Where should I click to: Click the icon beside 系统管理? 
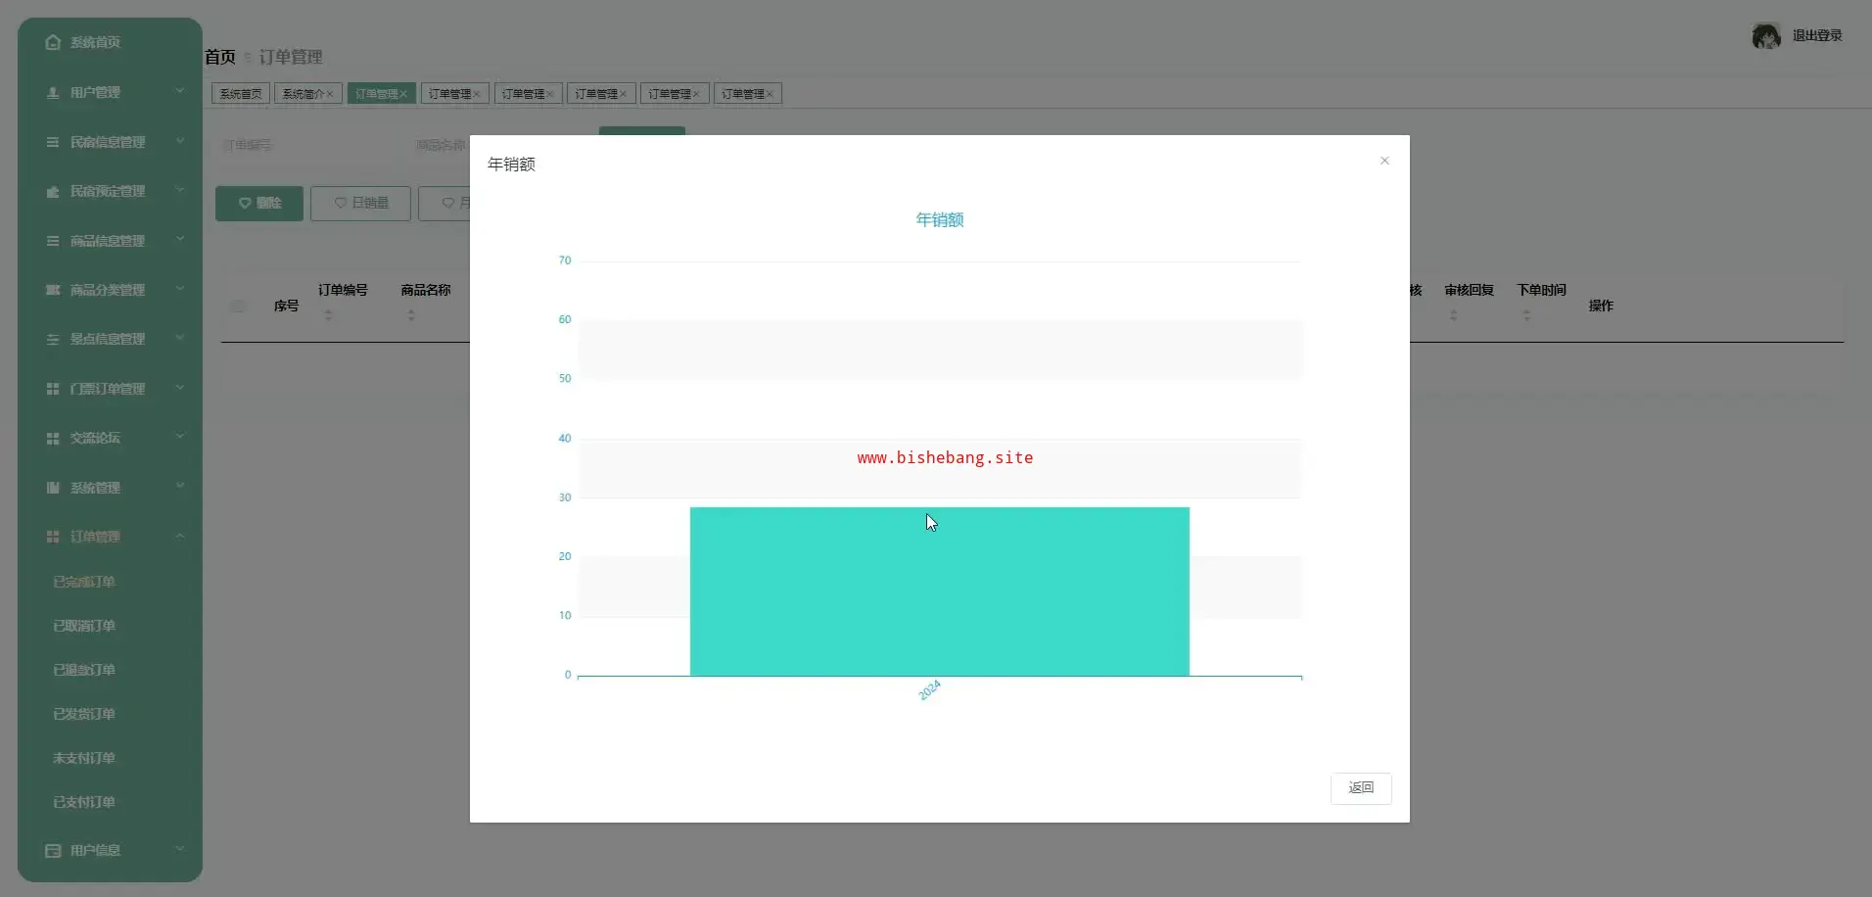coord(53,488)
